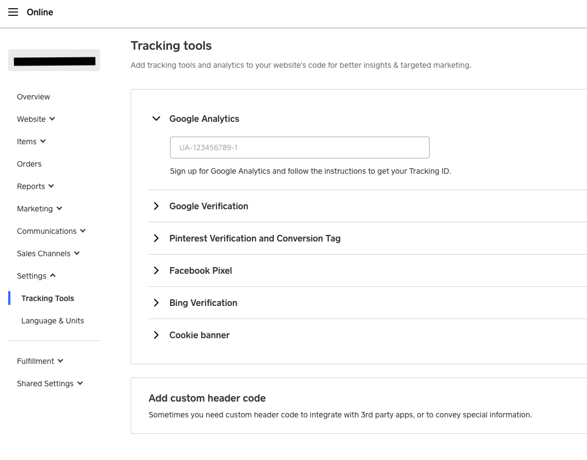Expand the Facebook Pixel section
Screen dimensions: 587x460
(x=156, y=270)
